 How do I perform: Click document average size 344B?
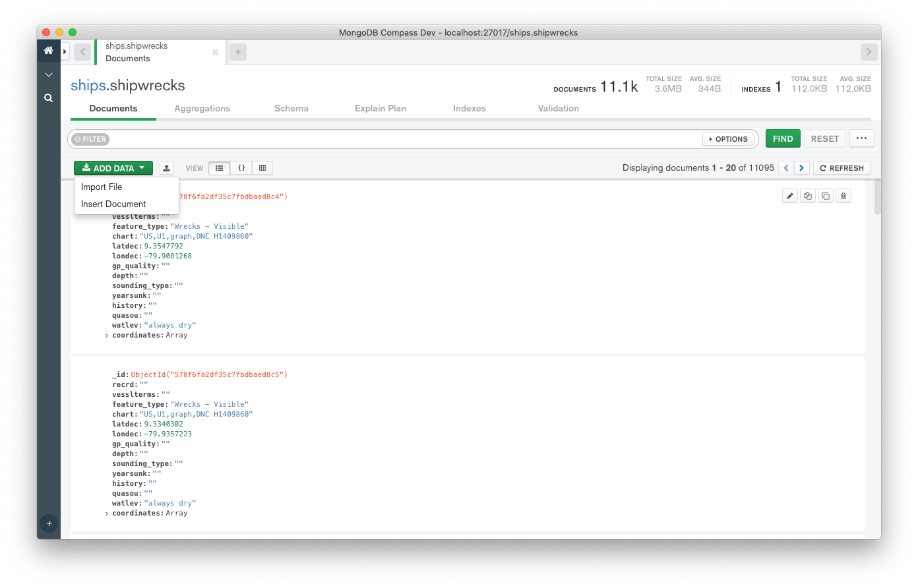710,88
